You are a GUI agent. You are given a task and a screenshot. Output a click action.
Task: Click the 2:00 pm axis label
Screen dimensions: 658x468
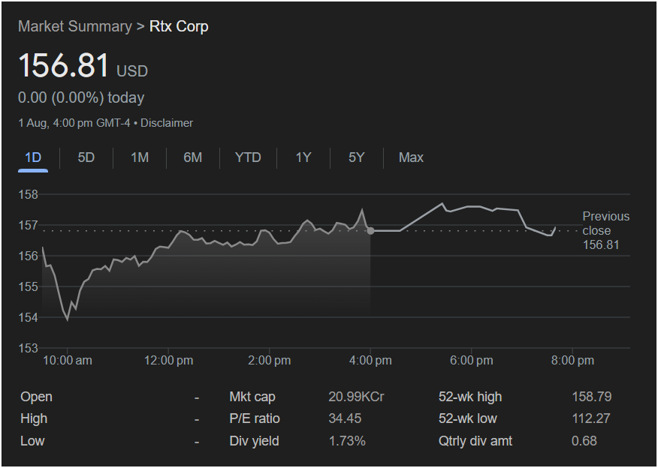click(x=270, y=361)
